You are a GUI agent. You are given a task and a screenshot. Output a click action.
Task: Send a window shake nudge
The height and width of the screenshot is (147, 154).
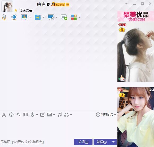point(25,115)
